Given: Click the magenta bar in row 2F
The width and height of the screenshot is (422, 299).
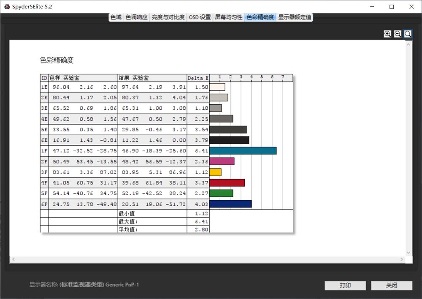Looking at the screenshot, I should point(222,161).
